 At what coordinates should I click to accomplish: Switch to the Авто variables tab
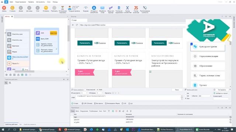click(77, 111)
